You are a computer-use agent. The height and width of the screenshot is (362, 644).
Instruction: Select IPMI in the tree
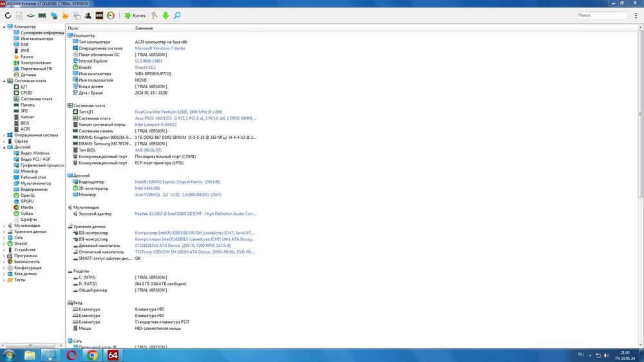point(25,51)
